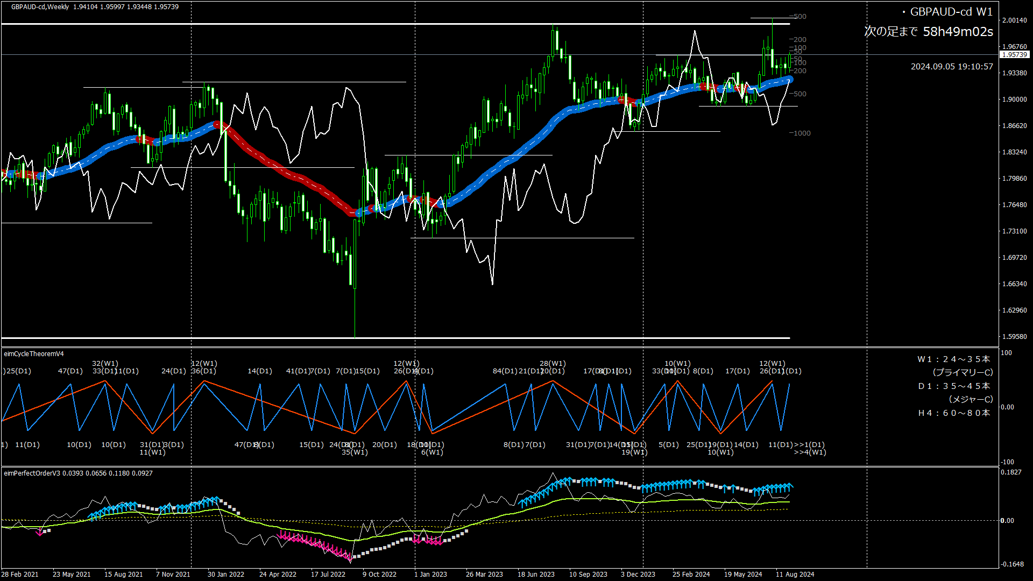The width and height of the screenshot is (1033, 581).
Task: Click the current price label 1.95739
Action: pyautogui.click(x=1015, y=55)
